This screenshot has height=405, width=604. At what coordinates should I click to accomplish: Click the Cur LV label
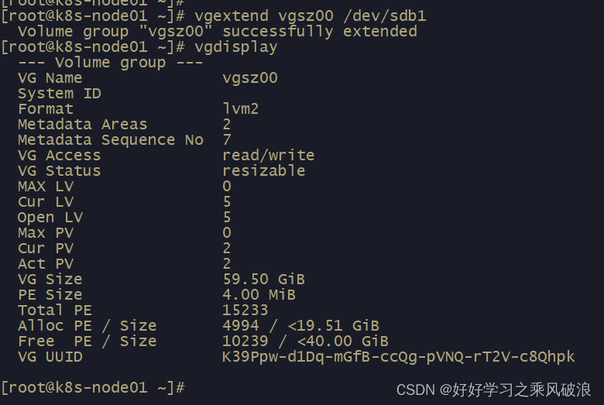[45, 201]
